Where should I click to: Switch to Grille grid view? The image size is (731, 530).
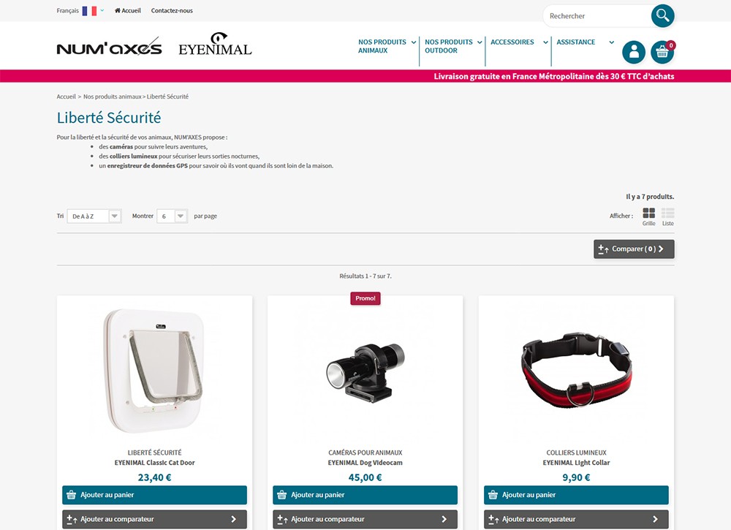pos(648,216)
